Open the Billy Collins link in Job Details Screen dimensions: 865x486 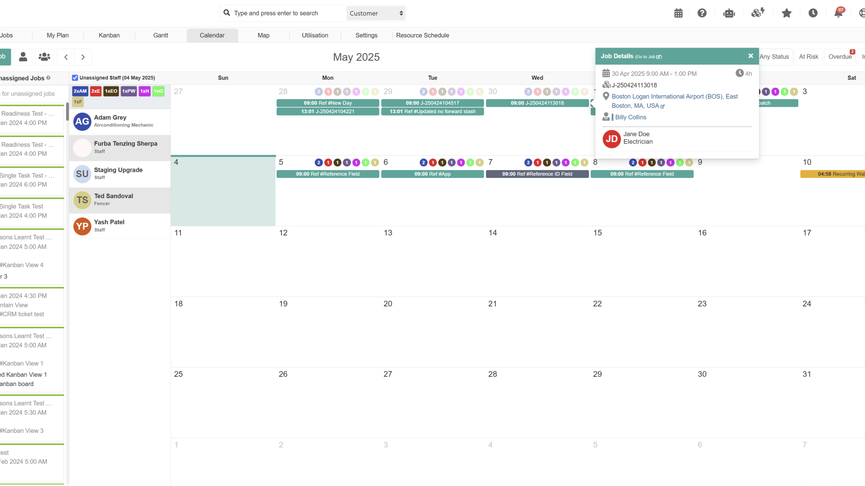click(x=630, y=117)
